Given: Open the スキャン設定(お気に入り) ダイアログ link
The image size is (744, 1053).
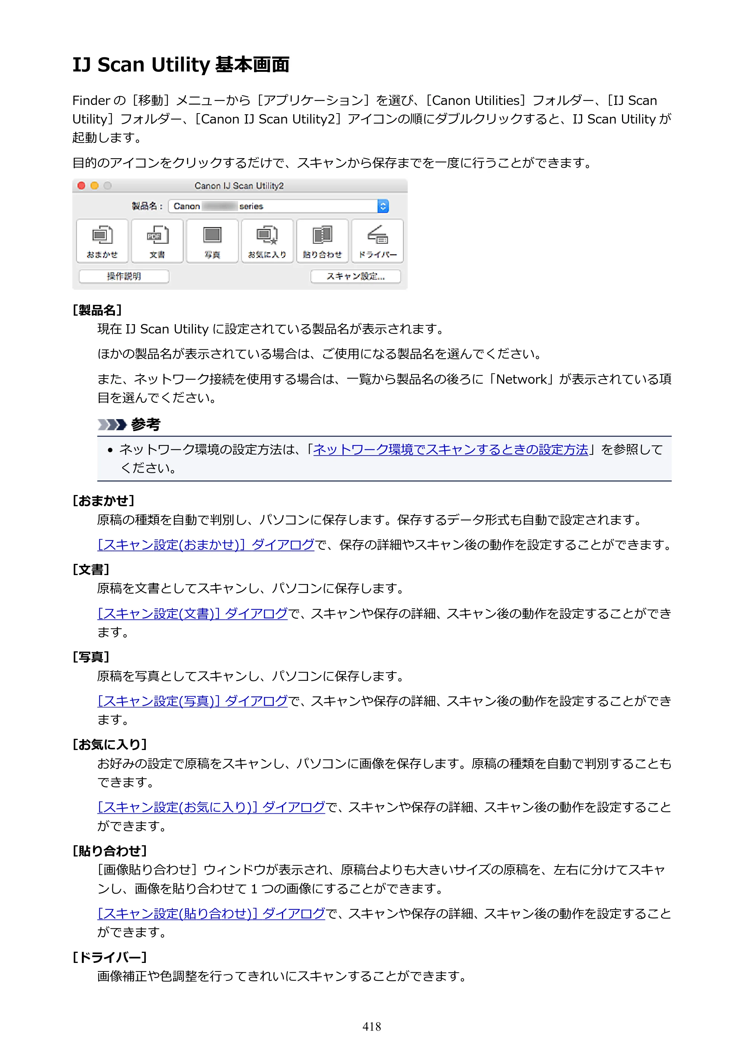Looking at the screenshot, I should coord(211,807).
